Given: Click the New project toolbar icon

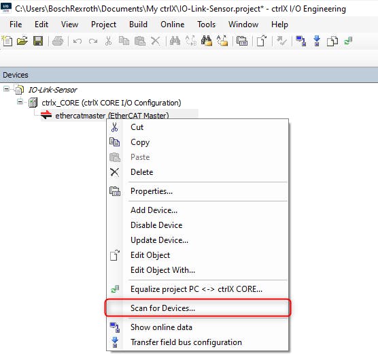Looking at the screenshot, I should 7,41.
